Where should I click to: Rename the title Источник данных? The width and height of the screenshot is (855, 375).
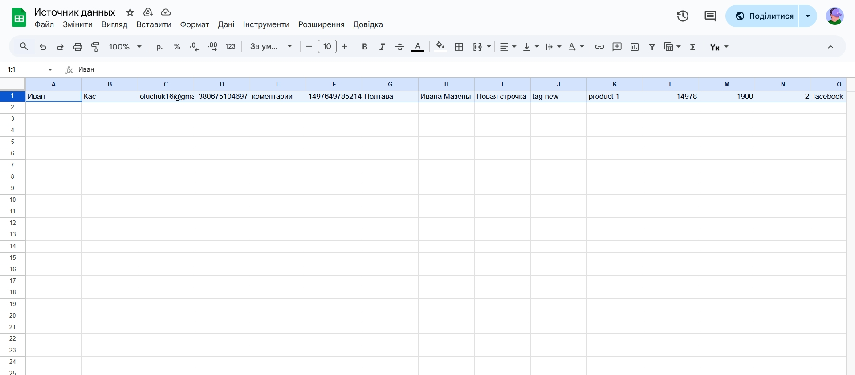point(75,12)
